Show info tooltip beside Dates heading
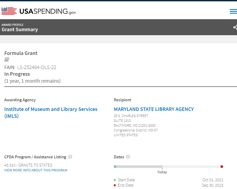The image size is (237, 189). tap(128, 157)
